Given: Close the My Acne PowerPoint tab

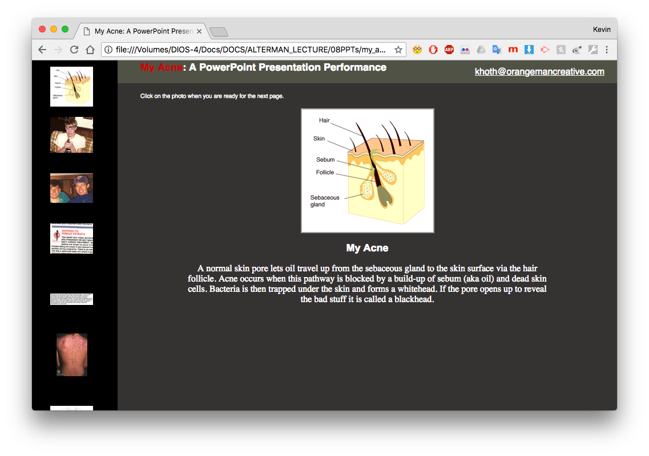Looking at the screenshot, I should point(199,31).
